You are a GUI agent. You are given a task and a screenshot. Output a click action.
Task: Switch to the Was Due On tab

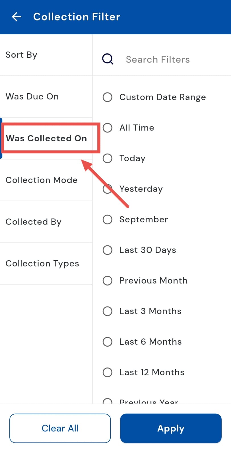point(32,96)
